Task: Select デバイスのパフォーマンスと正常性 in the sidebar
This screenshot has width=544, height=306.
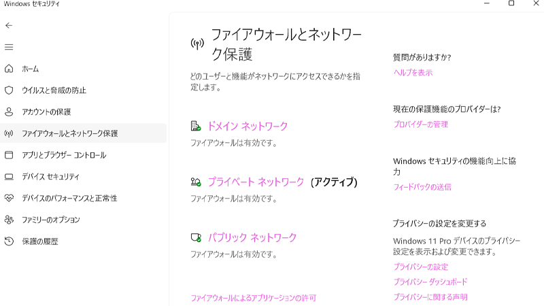Action: coord(83,198)
